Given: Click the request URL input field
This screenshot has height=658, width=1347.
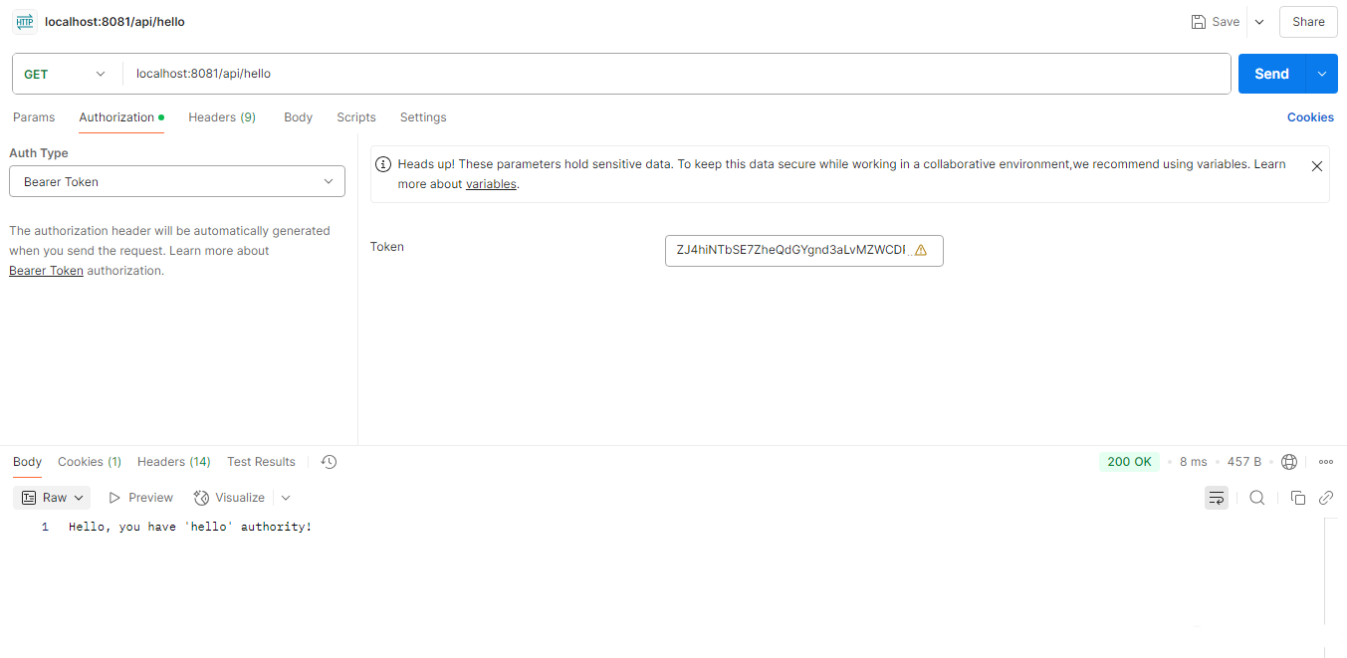Looking at the screenshot, I should point(677,74).
